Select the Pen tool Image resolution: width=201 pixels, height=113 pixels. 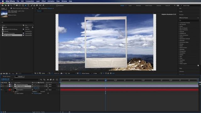[x=26, y=6]
